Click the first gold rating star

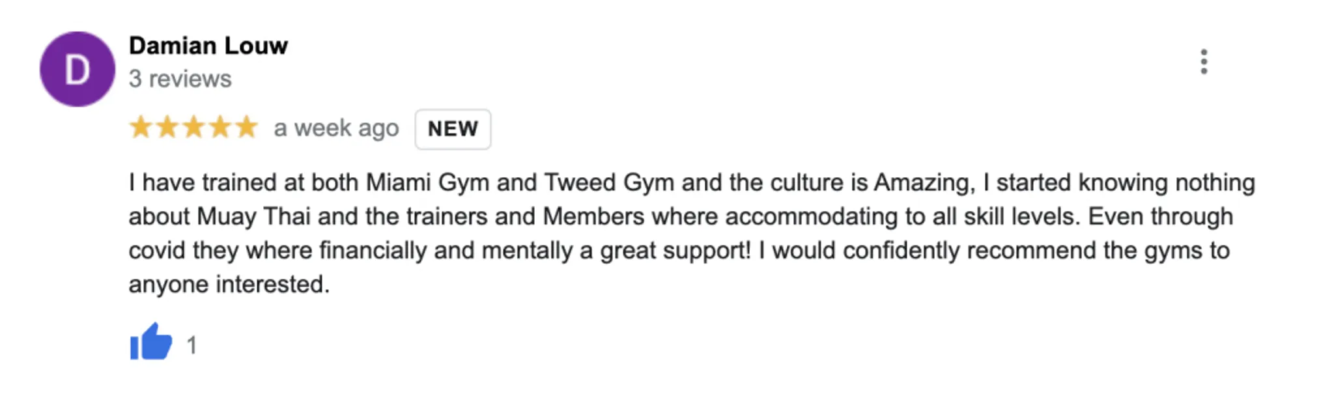(x=141, y=127)
